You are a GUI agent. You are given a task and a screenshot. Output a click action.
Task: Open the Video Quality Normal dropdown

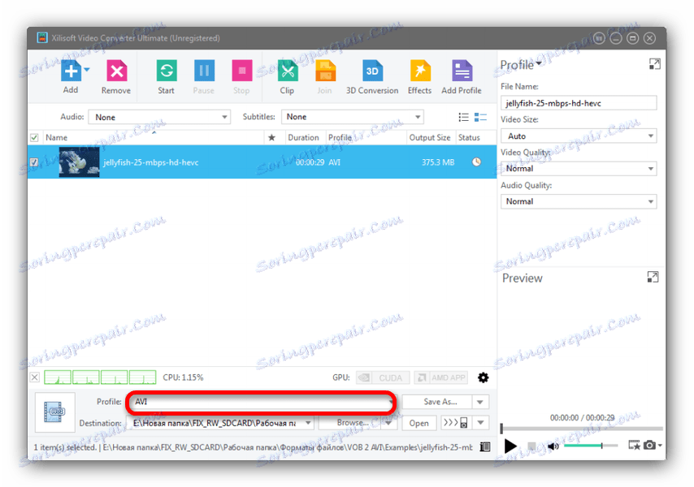579,168
